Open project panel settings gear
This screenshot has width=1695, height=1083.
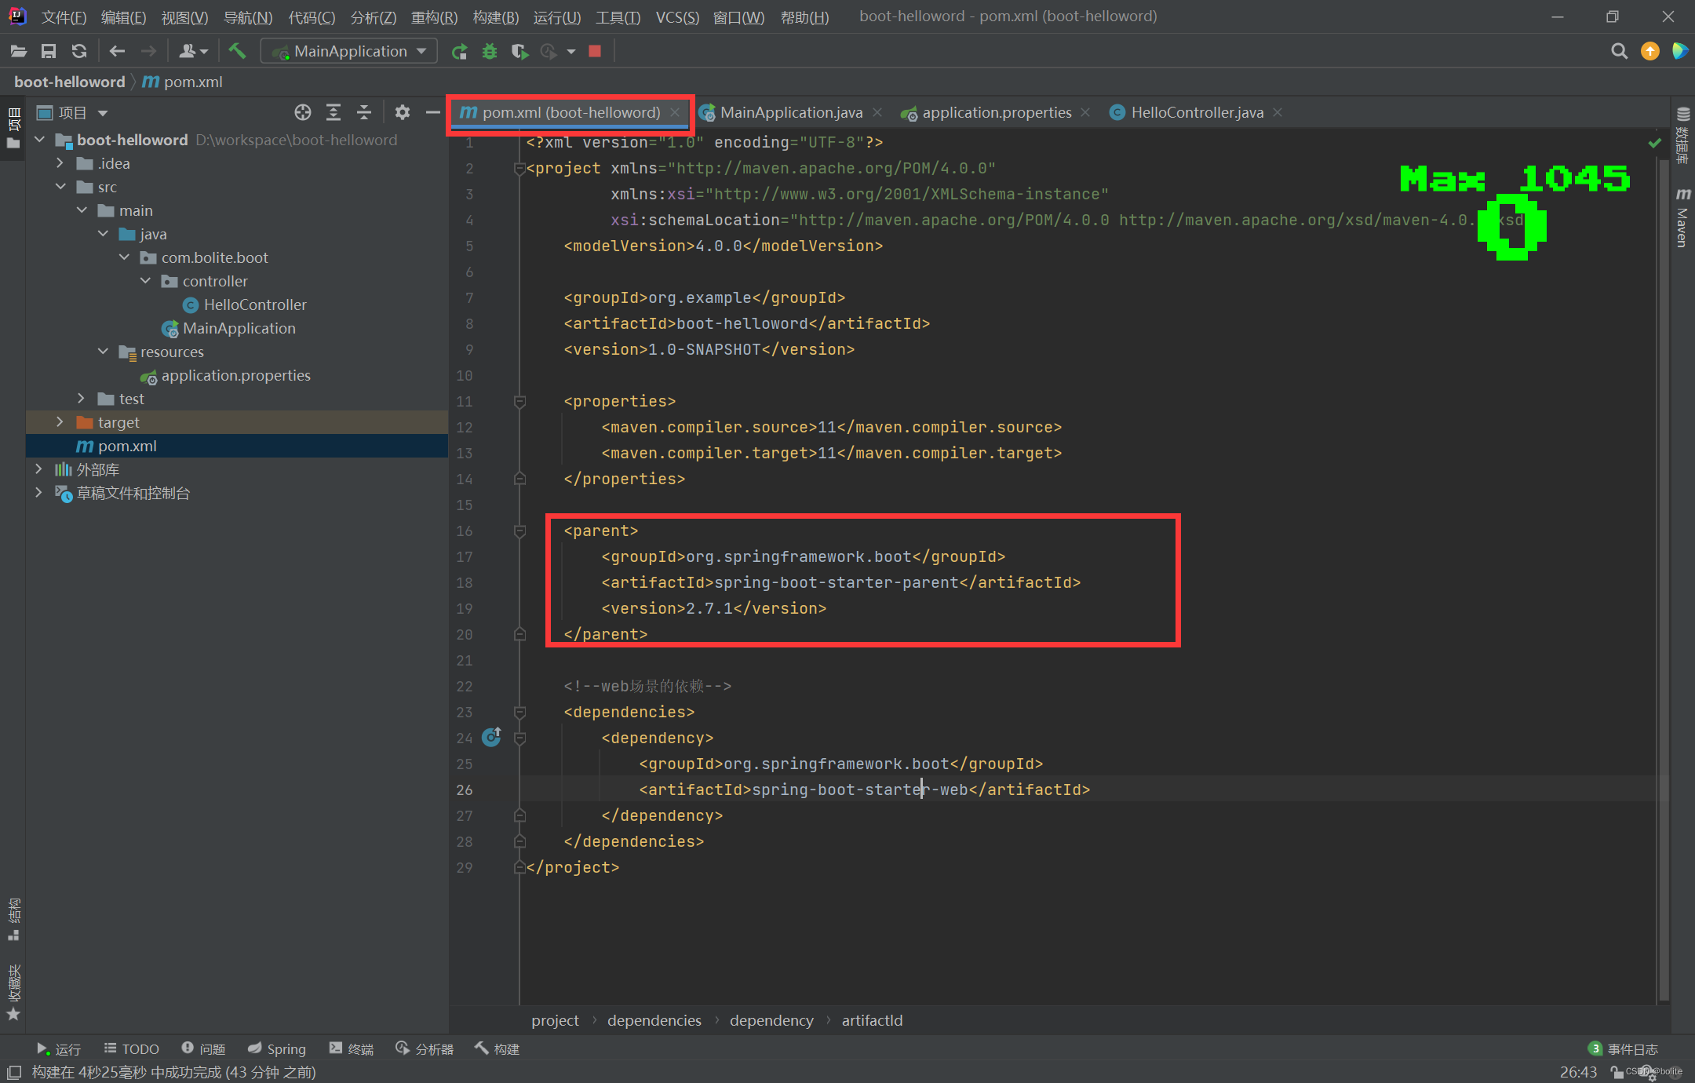tap(403, 112)
